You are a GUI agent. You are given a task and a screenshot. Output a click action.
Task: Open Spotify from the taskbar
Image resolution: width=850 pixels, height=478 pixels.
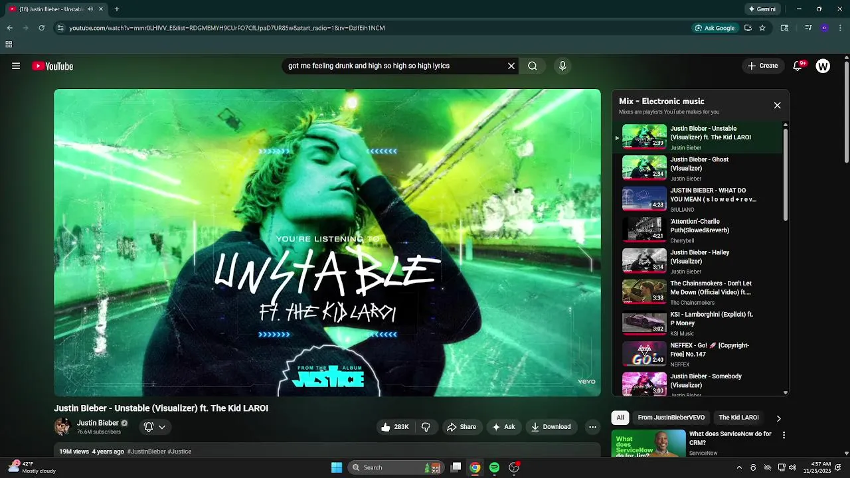[494, 467]
